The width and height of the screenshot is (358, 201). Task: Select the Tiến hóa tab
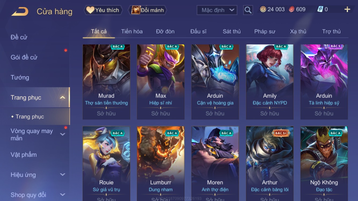[132, 31]
